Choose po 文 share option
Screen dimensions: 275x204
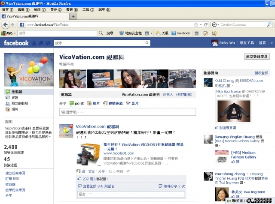click(77, 103)
